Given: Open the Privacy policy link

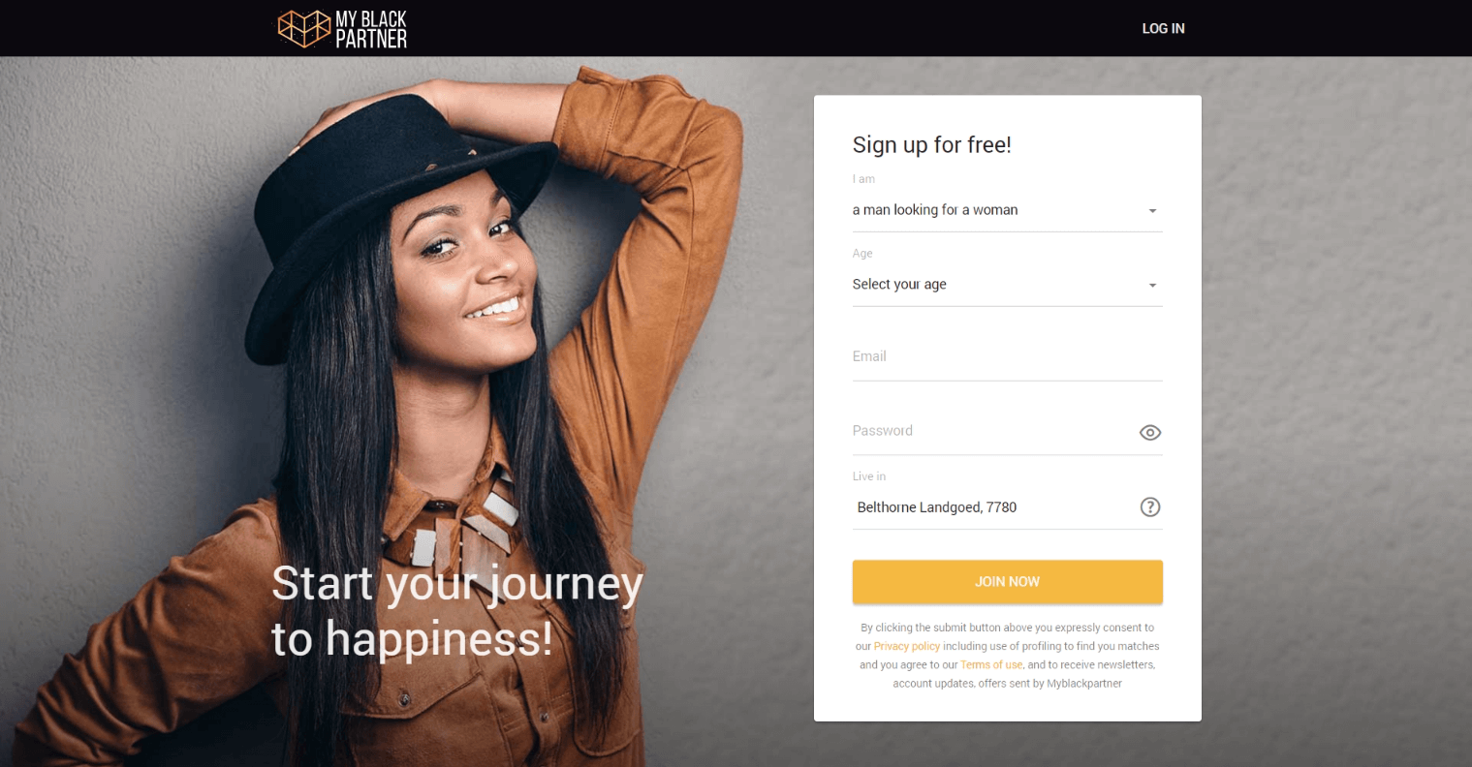Looking at the screenshot, I should click(907, 646).
